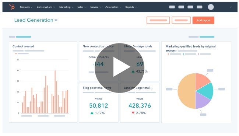Screen dimensions: 239x136
Task: Open the Contact created report title
Action: 23,46
